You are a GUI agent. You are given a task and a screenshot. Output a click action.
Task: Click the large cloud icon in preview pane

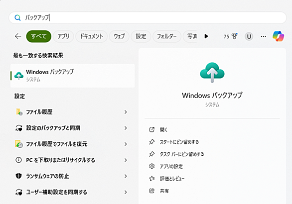point(212,72)
